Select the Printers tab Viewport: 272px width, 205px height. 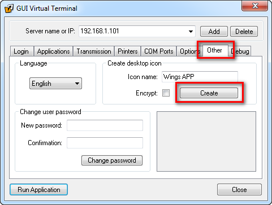pyautogui.click(x=128, y=51)
